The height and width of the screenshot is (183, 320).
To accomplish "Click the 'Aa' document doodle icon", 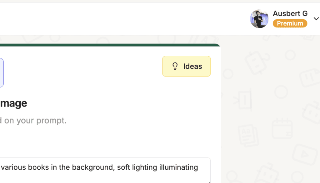I will pos(248,135).
